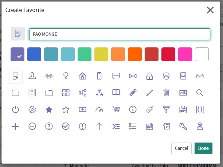Screen dimensions: 223x167
Task: Click the favorite name text field
Action: [120, 34]
